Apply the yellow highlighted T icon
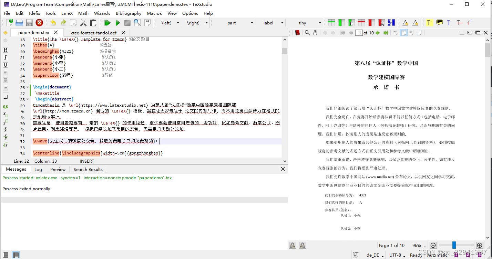The width and height of the screenshot is (492, 259). tap(429, 23)
